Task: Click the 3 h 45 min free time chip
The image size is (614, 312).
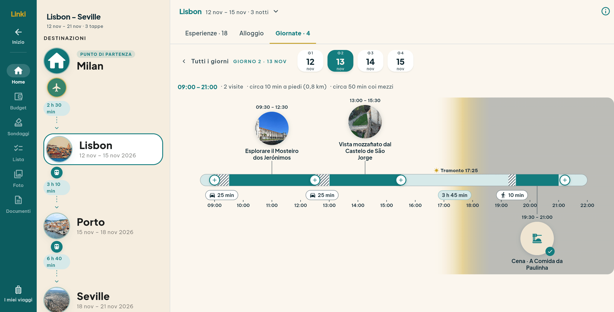Action: [x=454, y=195]
